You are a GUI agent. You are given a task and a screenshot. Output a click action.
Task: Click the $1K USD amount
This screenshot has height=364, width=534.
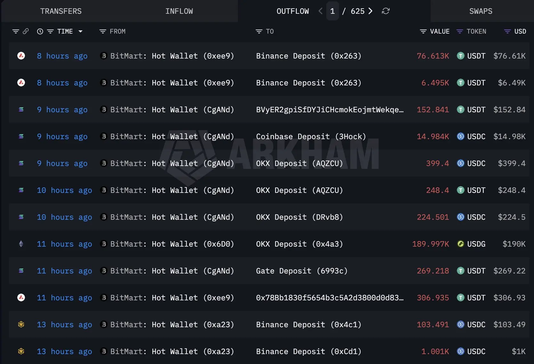519,351
